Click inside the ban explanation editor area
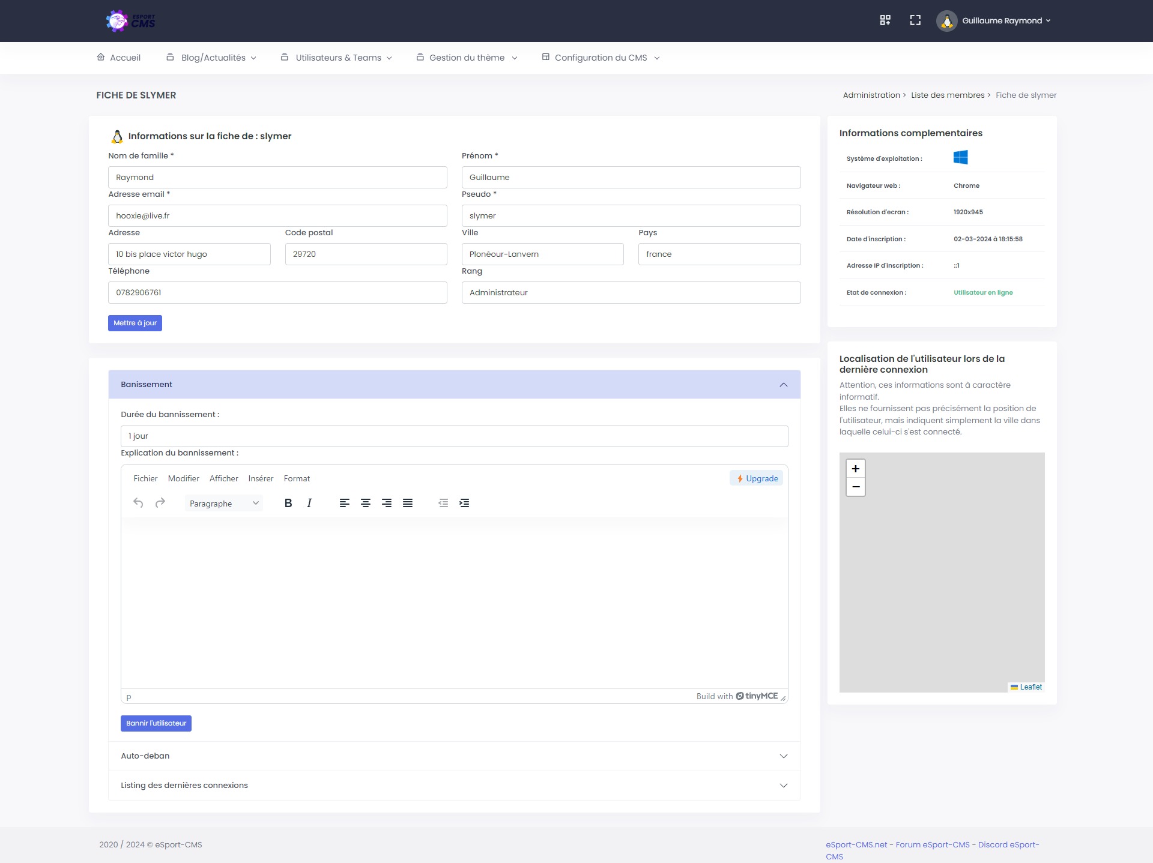Image resolution: width=1153 pixels, height=863 pixels. point(455,603)
